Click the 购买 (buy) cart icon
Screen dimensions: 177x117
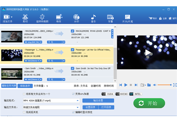click(x=150, y=18)
